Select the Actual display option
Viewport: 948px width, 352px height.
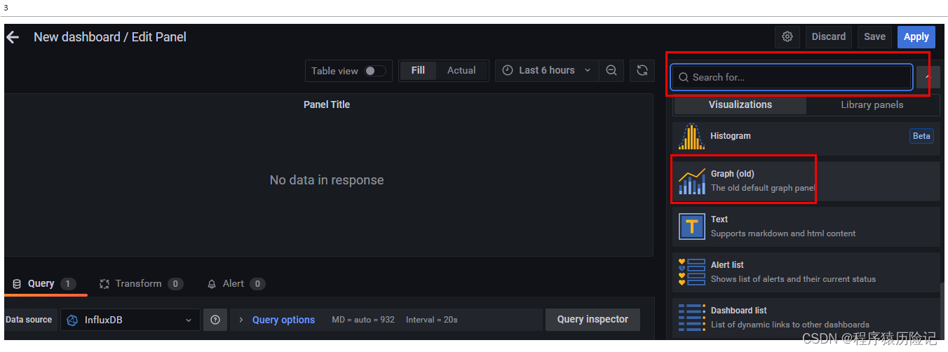click(x=461, y=70)
